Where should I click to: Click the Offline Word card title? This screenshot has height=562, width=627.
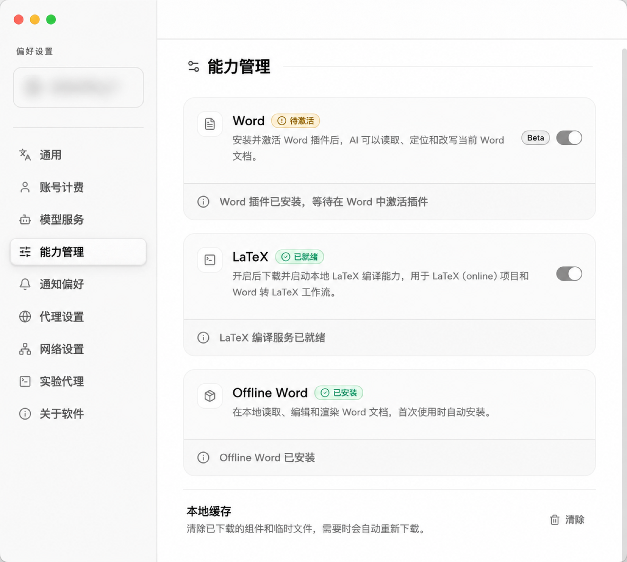pyautogui.click(x=270, y=393)
